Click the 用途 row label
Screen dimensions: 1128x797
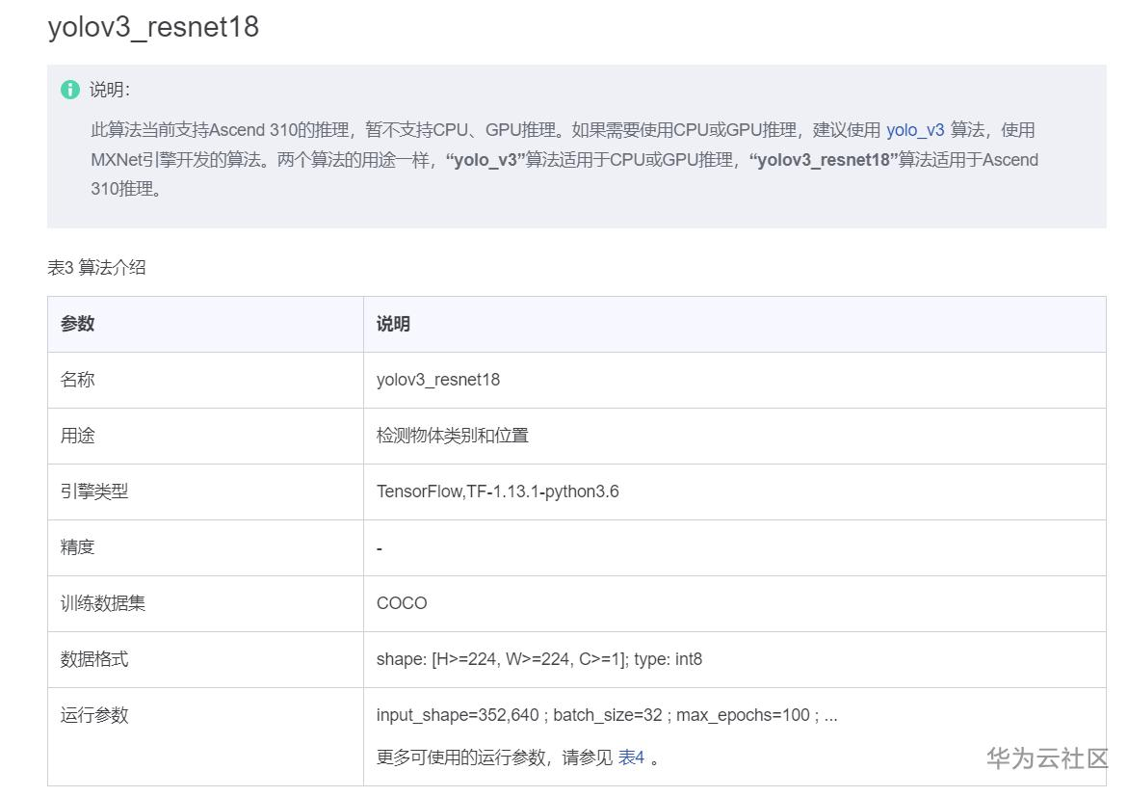78,436
